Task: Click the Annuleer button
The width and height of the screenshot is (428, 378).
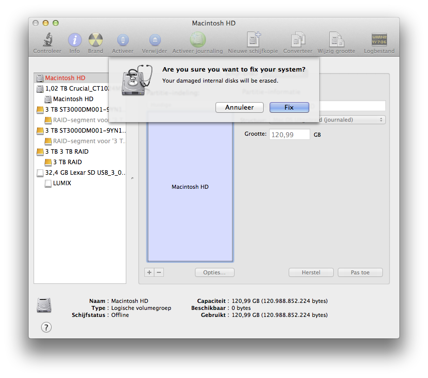Action: click(240, 108)
